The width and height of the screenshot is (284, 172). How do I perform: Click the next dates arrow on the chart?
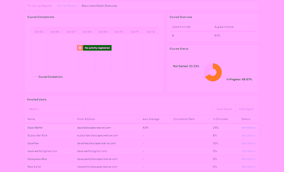[159, 31]
